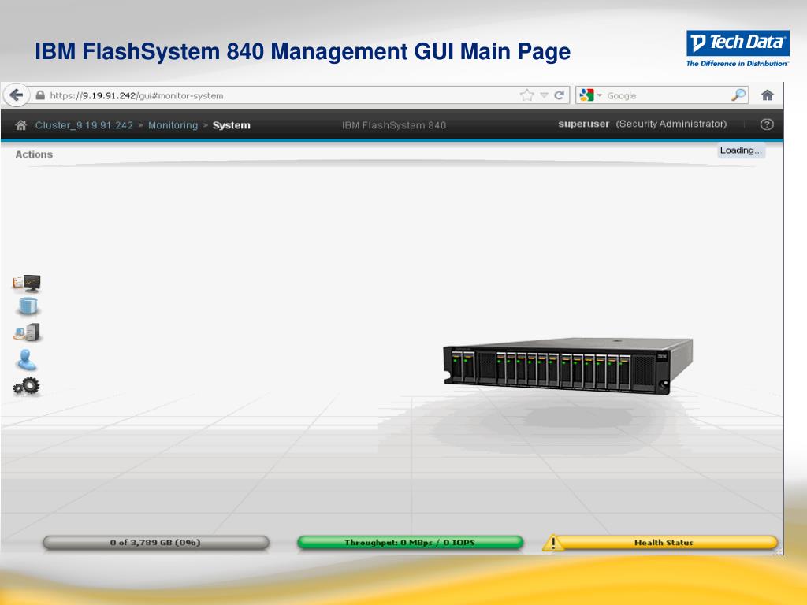Click the superuser account name

[584, 124]
